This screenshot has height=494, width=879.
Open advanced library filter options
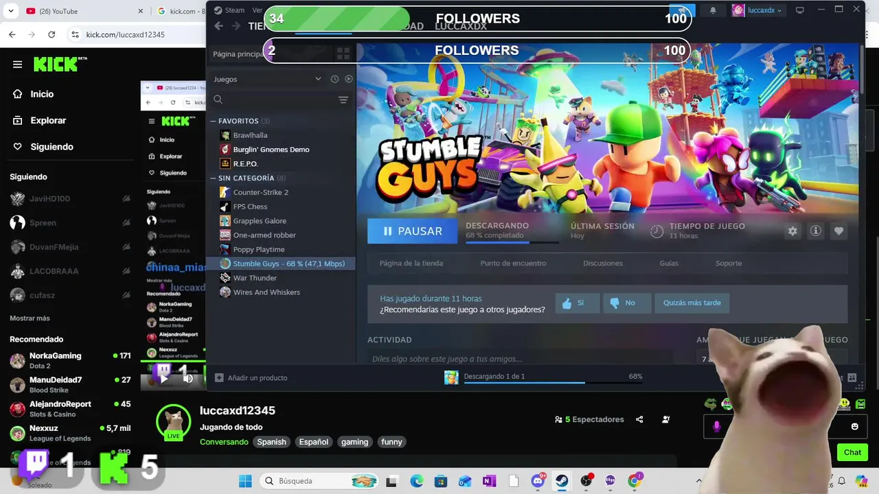point(343,99)
